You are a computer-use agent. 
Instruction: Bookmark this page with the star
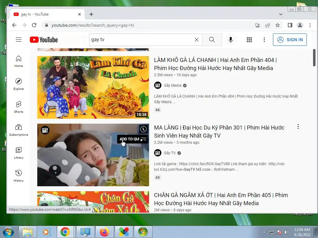click(278, 25)
